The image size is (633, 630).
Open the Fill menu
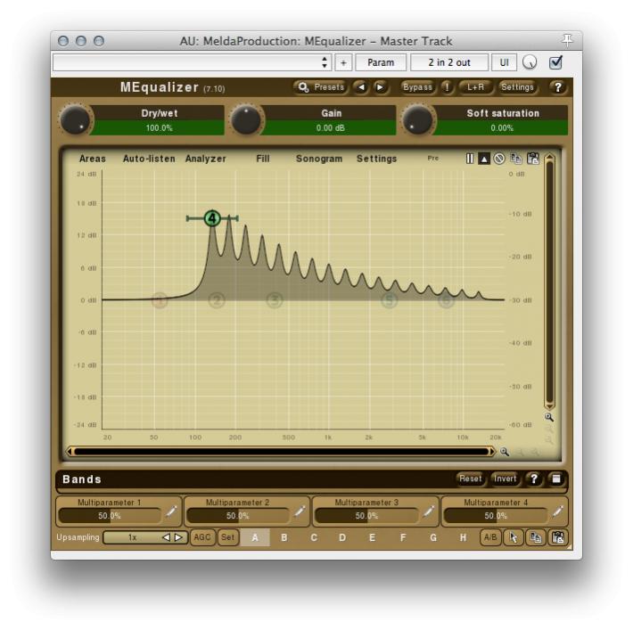tap(263, 159)
